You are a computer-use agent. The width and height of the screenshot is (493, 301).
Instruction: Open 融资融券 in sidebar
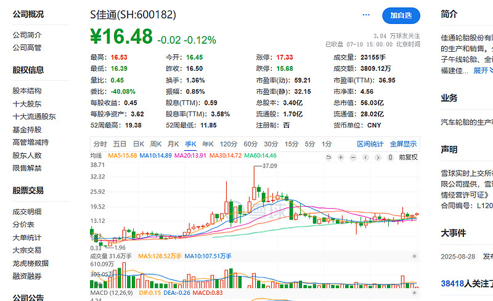27,276
